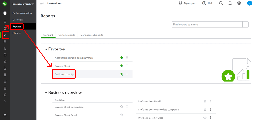The height and width of the screenshot is (120, 254).
Task: Focus the Find report by name field
Action: [207, 25]
